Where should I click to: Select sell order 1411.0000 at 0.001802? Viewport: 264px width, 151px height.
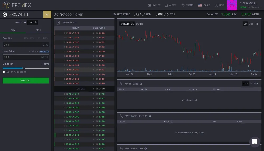[x=84, y=47]
